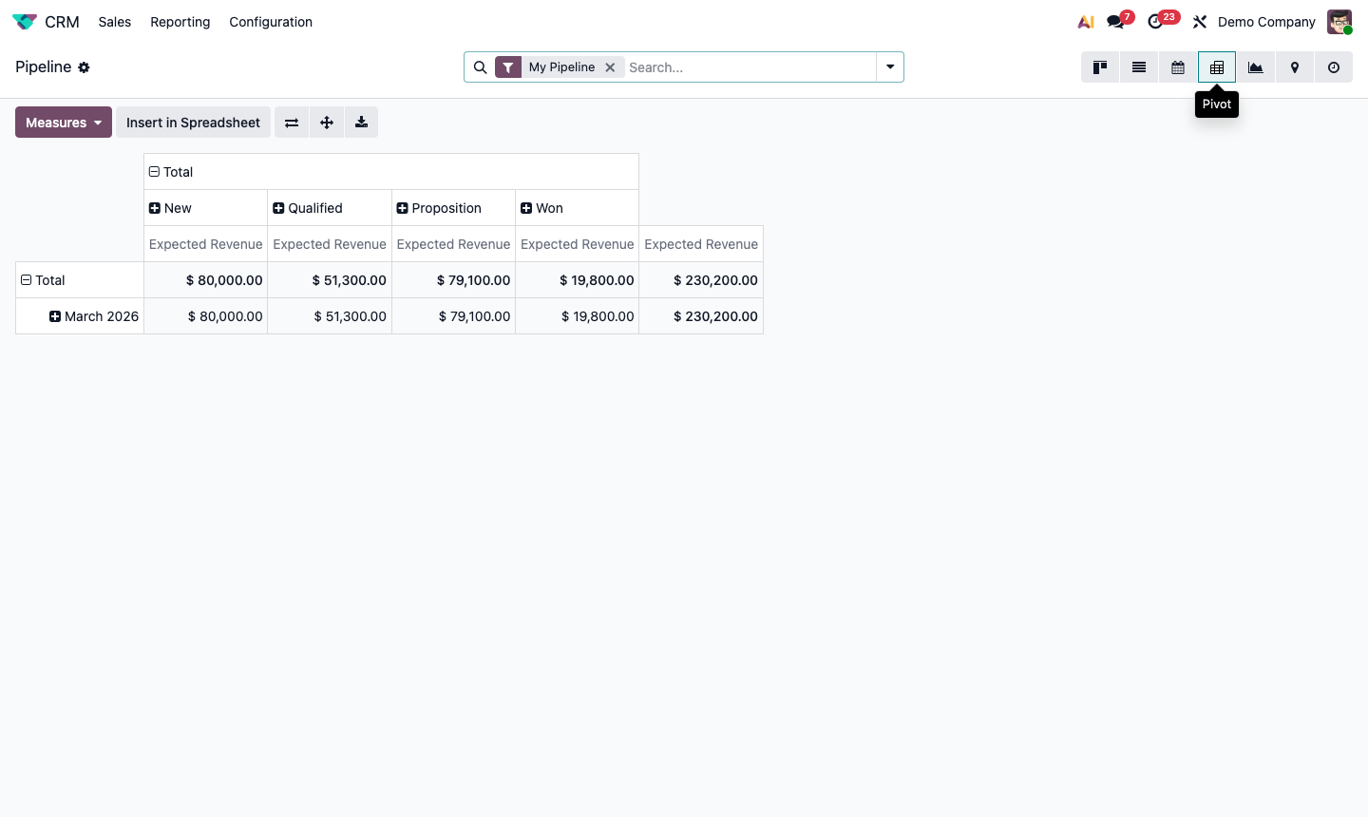Image resolution: width=1368 pixels, height=817 pixels.
Task: Switch to the Map view
Action: pyautogui.click(x=1294, y=67)
